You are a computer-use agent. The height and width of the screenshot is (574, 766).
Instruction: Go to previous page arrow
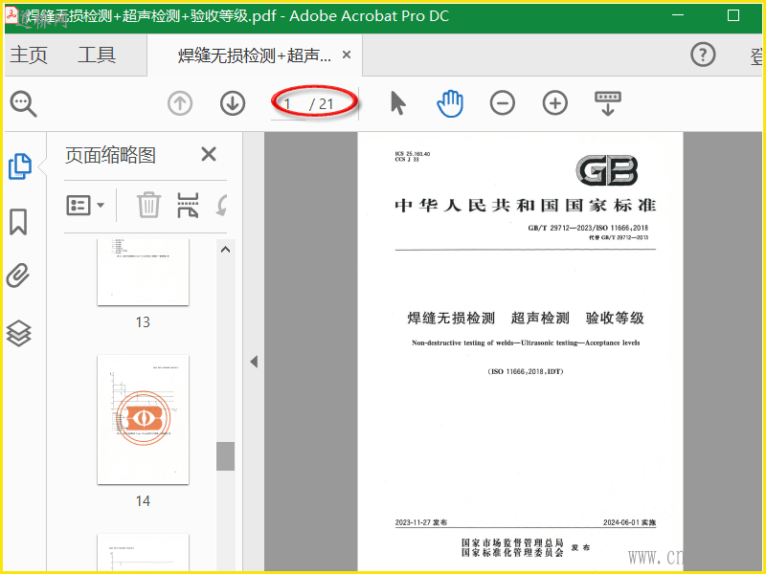point(180,103)
